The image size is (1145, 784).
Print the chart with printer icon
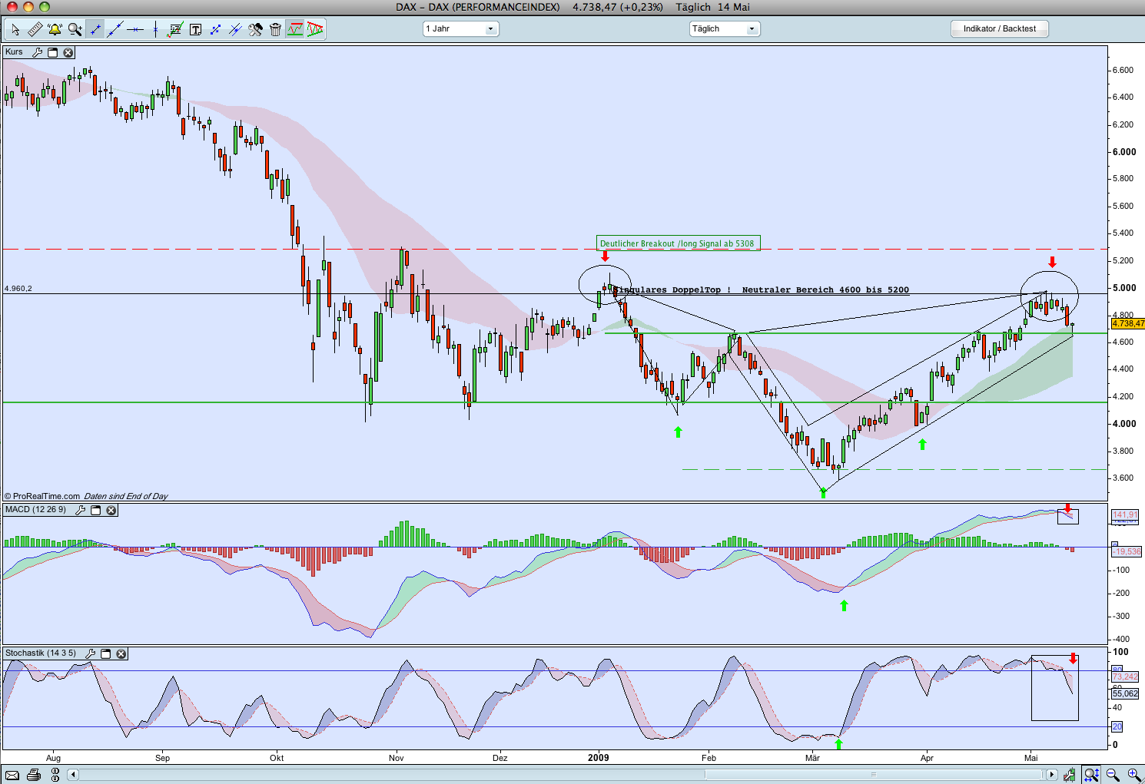(34, 775)
